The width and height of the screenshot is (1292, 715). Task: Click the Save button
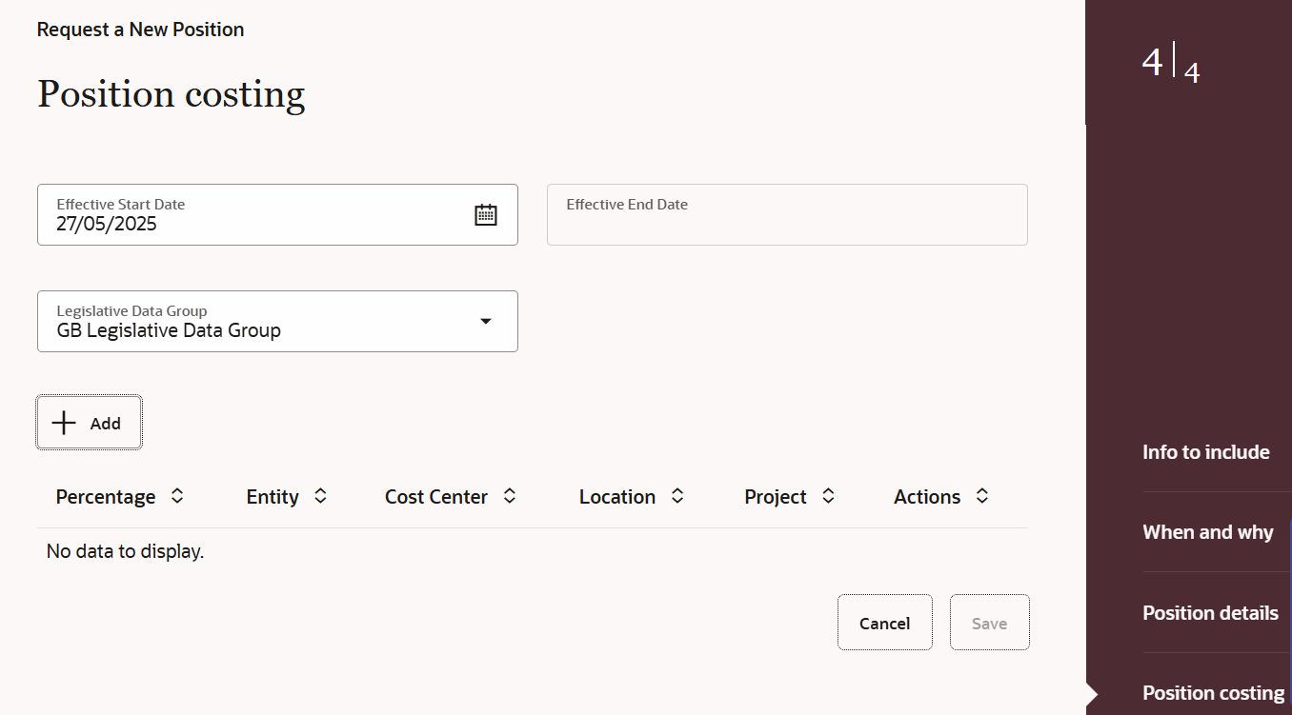coord(989,622)
